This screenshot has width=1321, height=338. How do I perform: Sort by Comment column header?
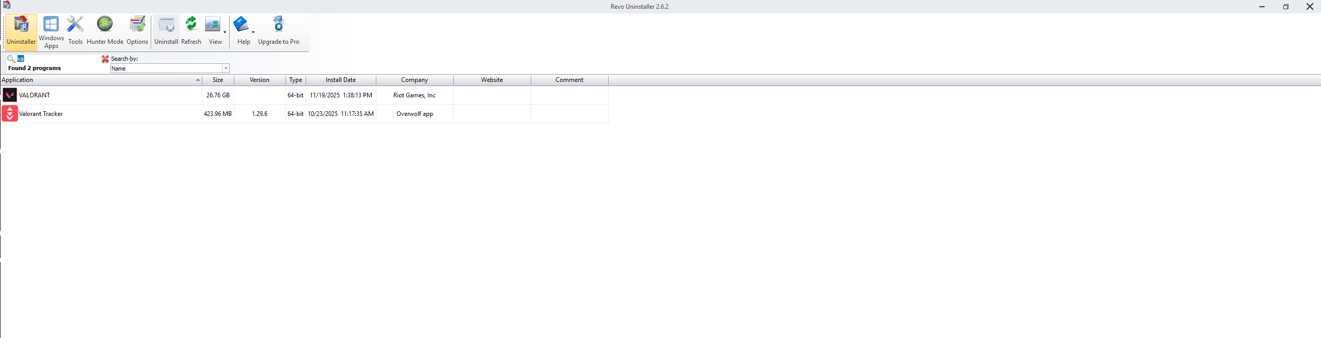tap(569, 80)
